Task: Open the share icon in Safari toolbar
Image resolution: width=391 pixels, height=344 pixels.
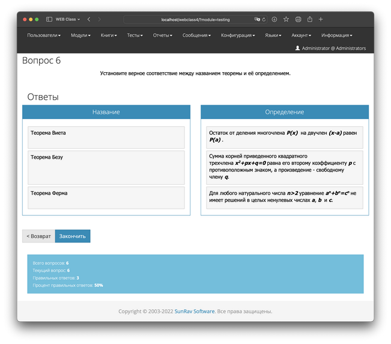Action: pos(310,19)
